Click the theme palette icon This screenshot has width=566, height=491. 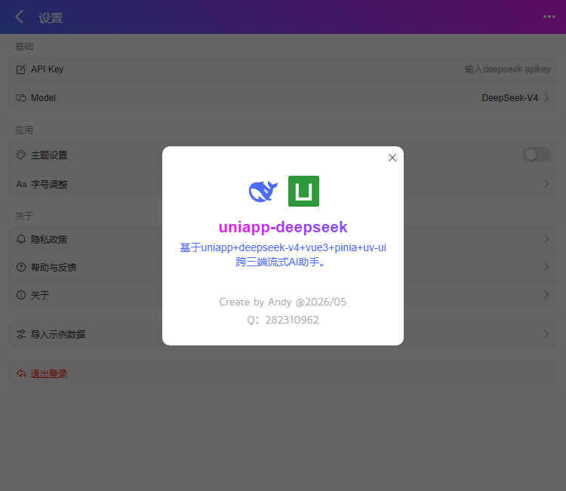point(21,155)
